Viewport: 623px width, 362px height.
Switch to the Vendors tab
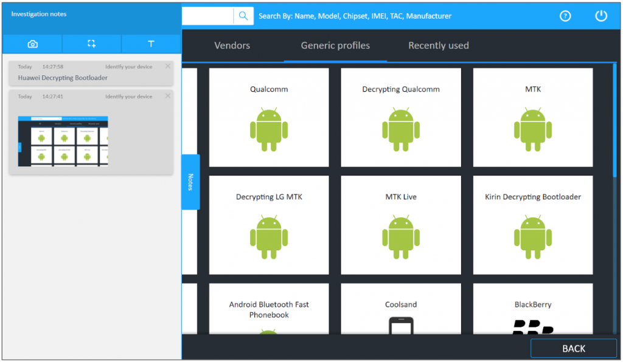[x=232, y=46]
